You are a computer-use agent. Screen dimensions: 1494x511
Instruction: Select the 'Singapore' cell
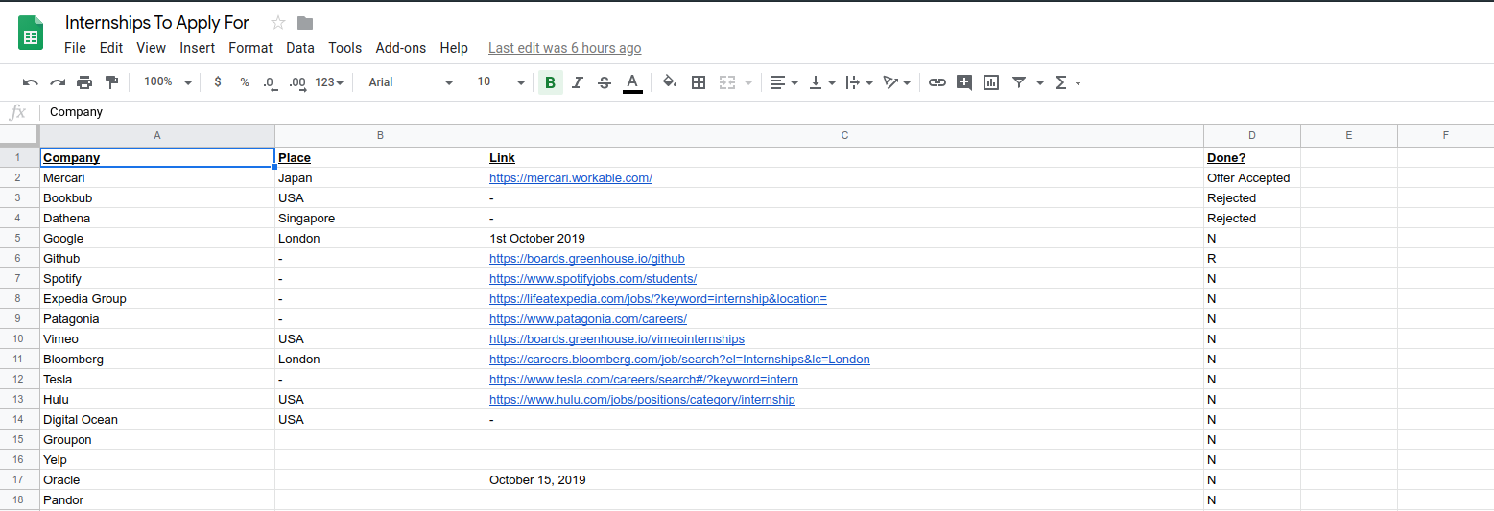click(x=380, y=219)
